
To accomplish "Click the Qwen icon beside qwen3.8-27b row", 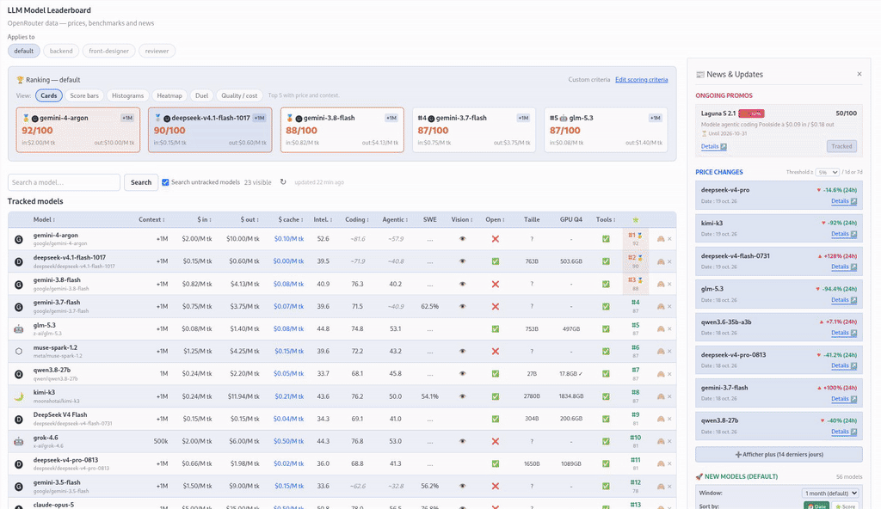I will (19, 374).
